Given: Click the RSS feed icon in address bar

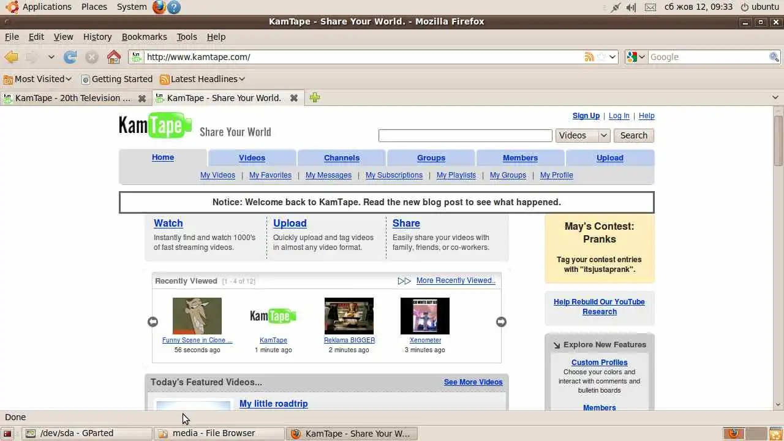Looking at the screenshot, I should [x=589, y=57].
